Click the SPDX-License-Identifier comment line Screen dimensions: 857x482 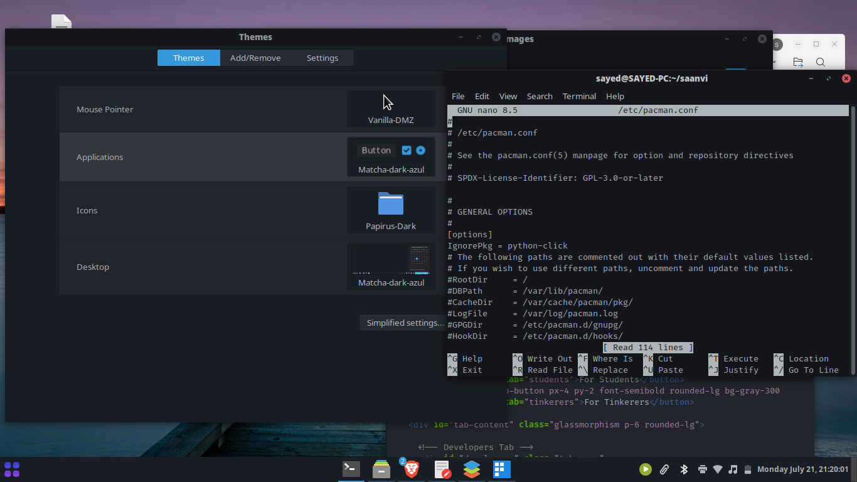click(555, 178)
